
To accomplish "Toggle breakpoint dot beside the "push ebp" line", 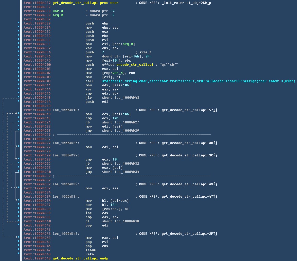I will pos(19,23).
